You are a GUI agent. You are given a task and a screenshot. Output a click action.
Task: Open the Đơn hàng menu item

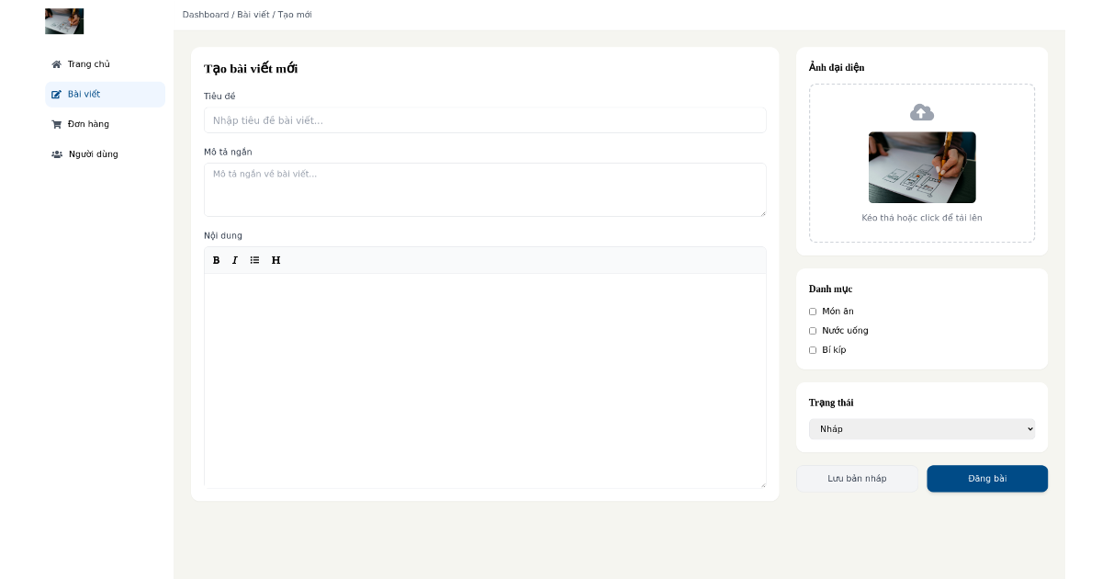coord(105,124)
